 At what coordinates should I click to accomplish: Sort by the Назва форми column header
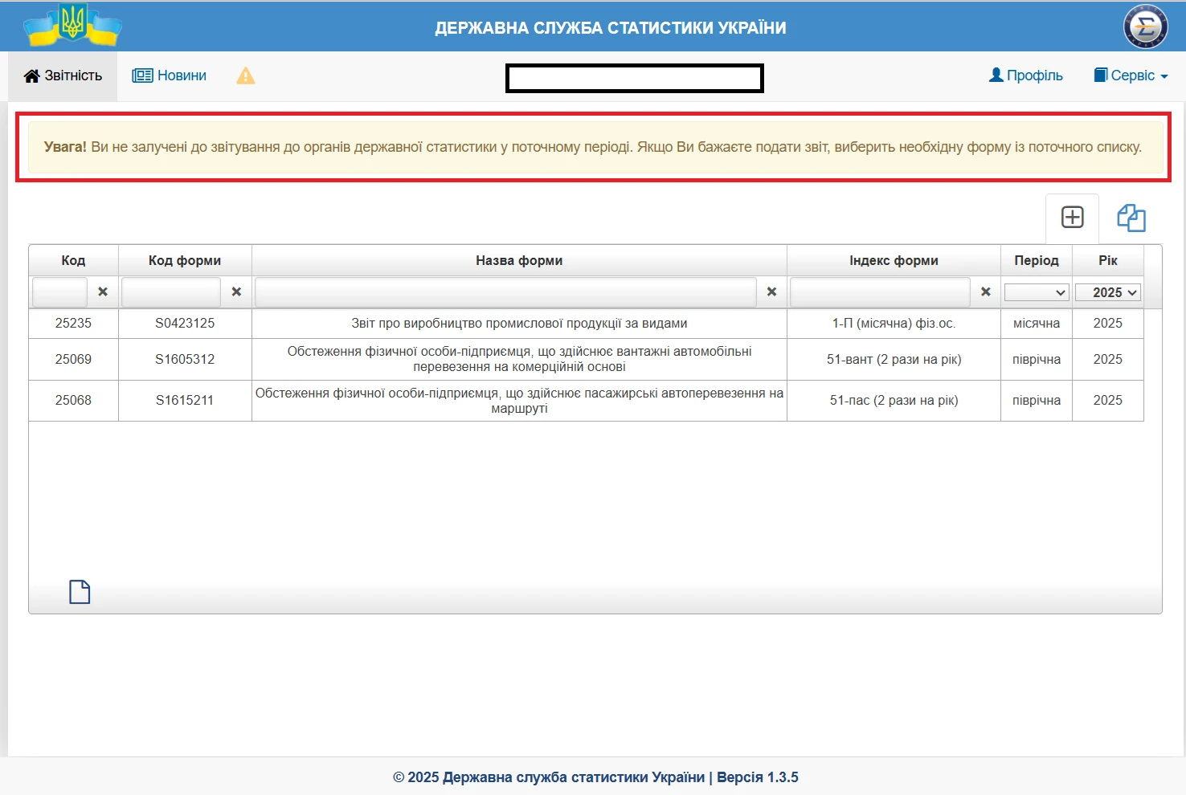click(x=519, y=260)
